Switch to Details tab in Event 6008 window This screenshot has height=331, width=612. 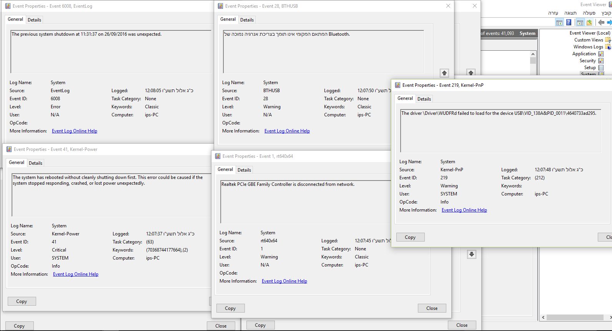tap(34, 20)
